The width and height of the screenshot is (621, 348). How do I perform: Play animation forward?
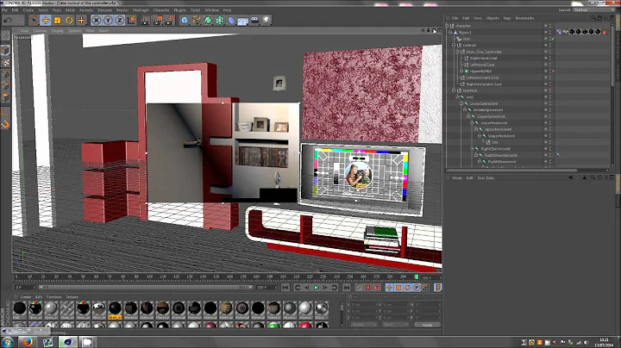coord(316,288)
